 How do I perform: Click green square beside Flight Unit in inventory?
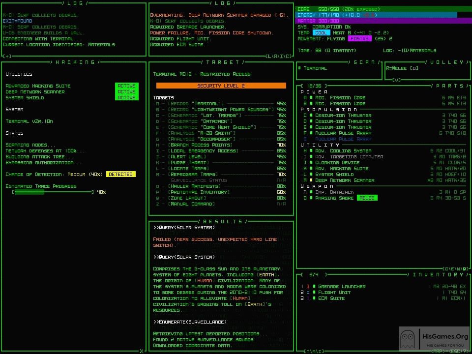coord(314,293)
